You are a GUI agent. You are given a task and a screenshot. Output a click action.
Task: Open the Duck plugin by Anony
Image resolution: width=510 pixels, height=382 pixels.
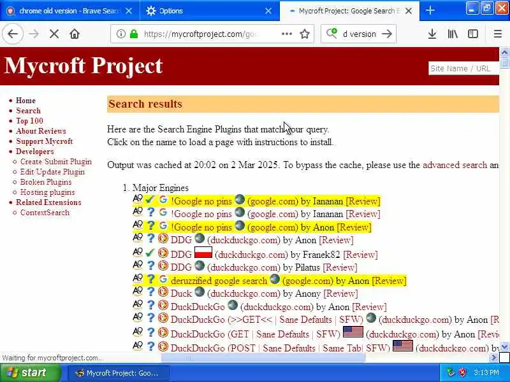pyautogui.click(x=182, y=294)
